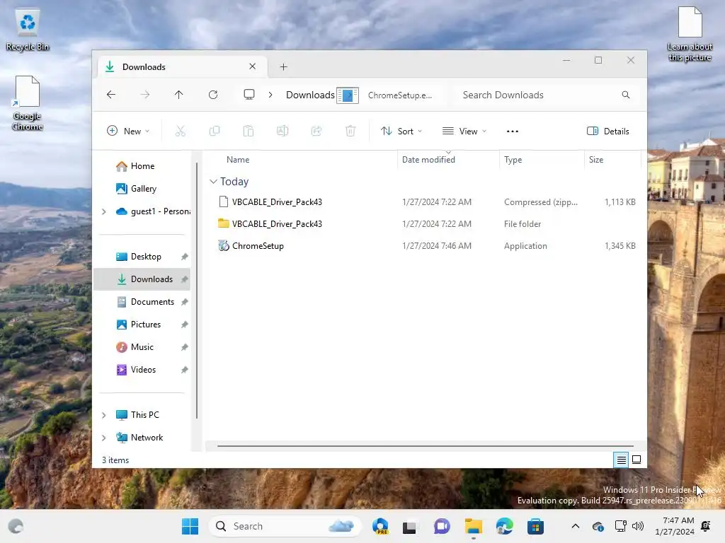This screenshot has width=725, height=543.
Task: Open Gallery in the sidebar
Action: pos(143,189)
